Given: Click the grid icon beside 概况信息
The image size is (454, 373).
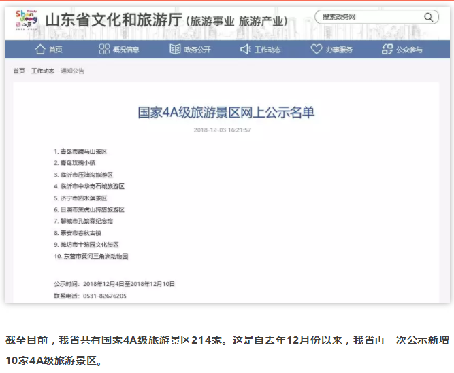Looking at the screenshot, I should click(x=104, y=50).
